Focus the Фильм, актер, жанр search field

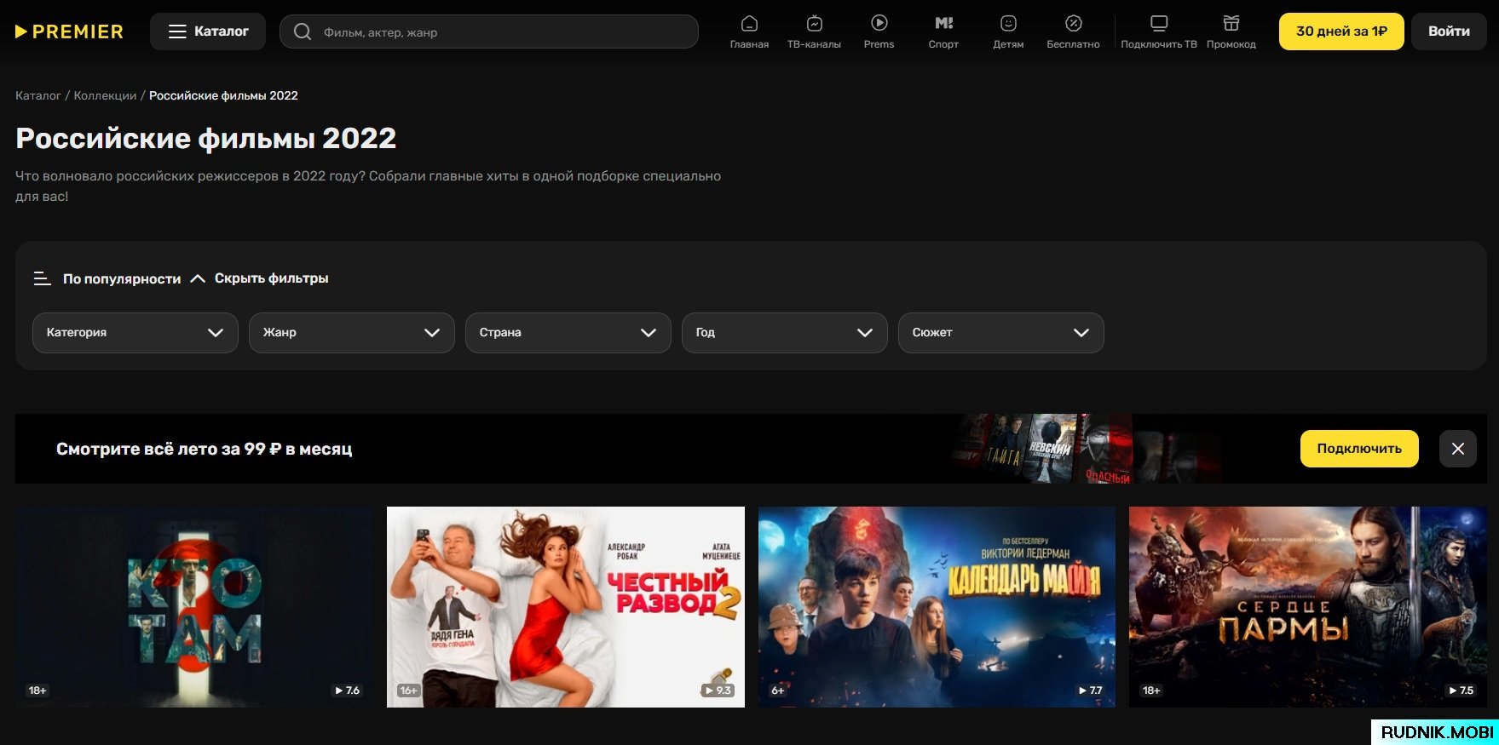[489, 32]
